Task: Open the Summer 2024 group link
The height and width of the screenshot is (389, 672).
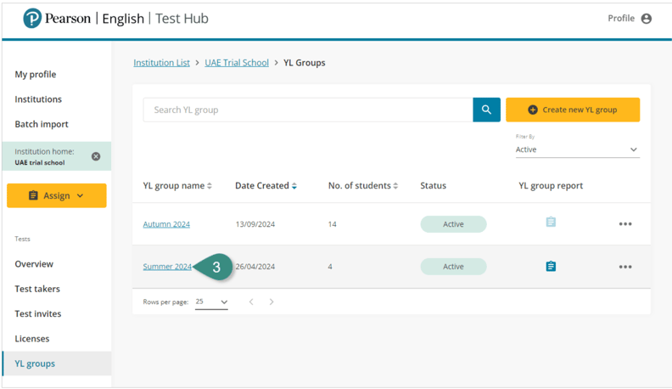Action: tap(166, 267)
